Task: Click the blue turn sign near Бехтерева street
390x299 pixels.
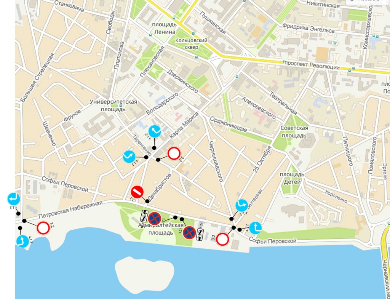Action: click(x=242, y=206)
